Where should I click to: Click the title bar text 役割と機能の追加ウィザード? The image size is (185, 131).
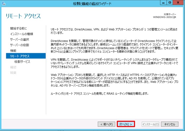[x=92, y=4]
